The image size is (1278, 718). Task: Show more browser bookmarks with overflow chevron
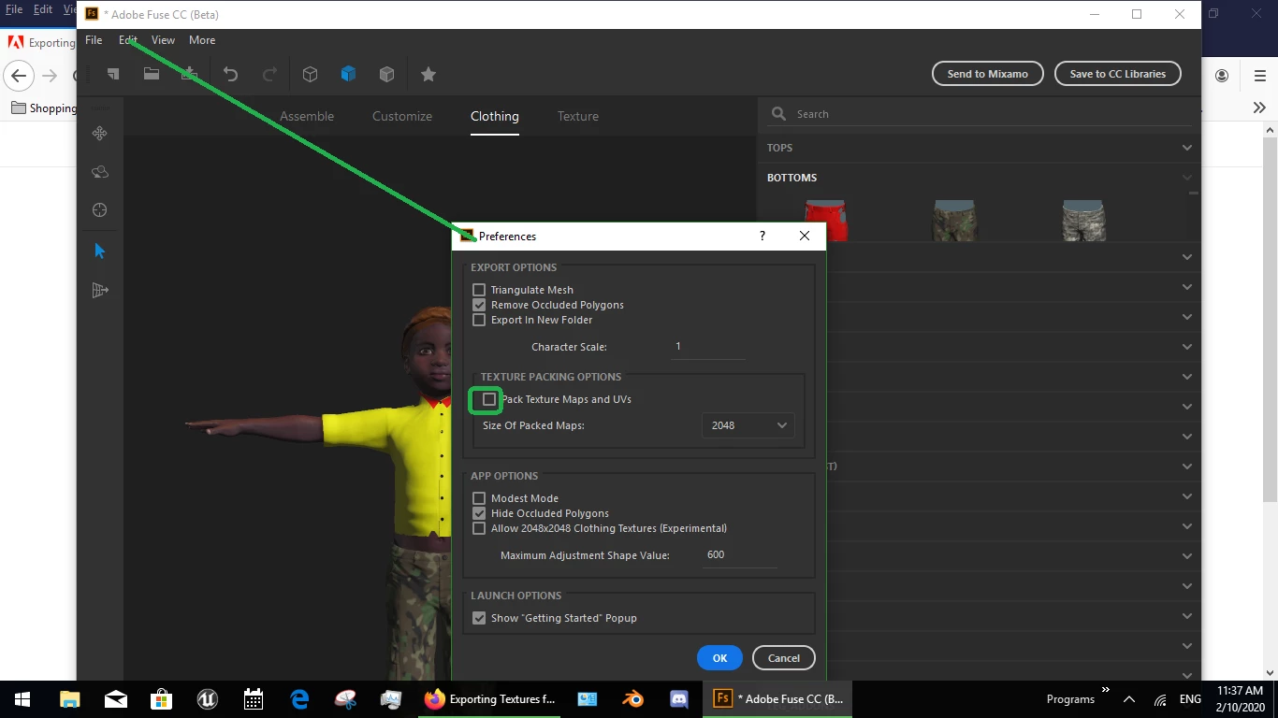coord(1259,108)
